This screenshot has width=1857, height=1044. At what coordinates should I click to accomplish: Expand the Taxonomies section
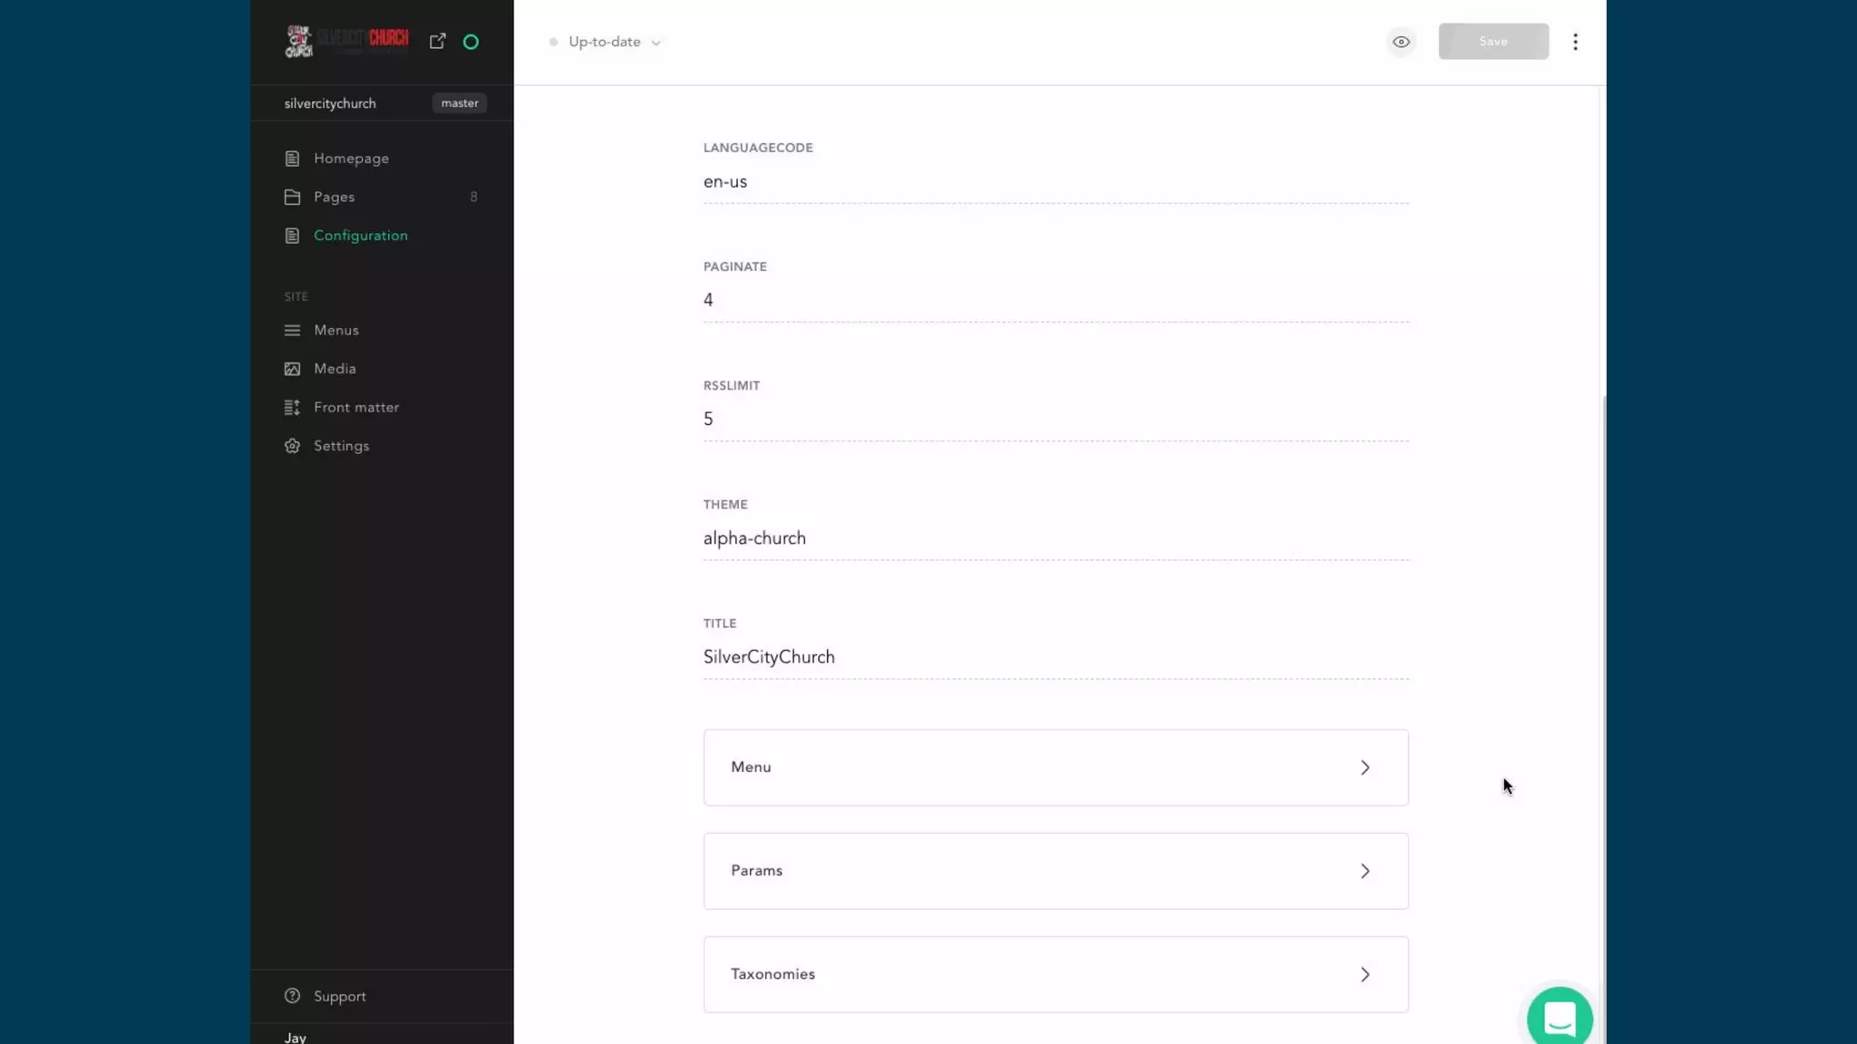click(x=1055, y=974)
